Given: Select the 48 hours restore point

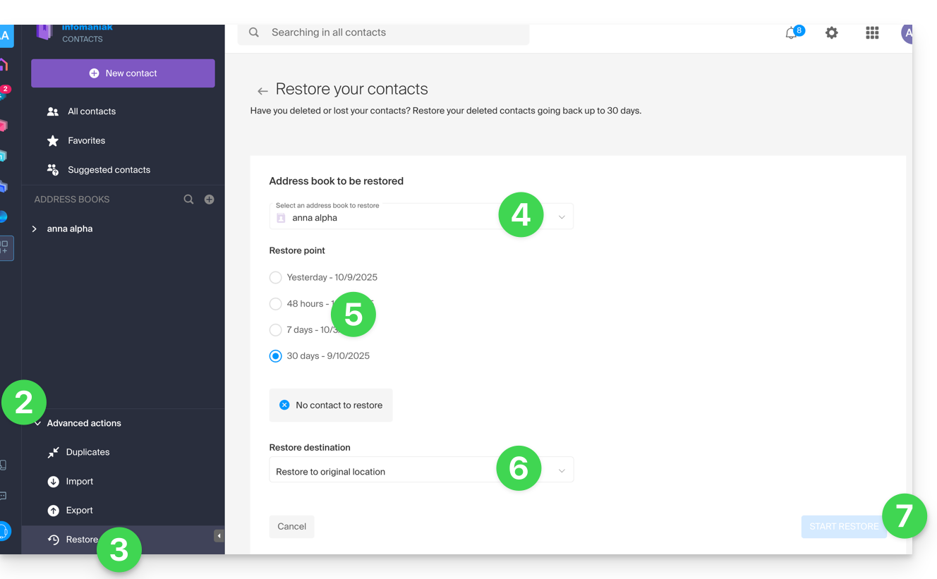Looking at the screenshot, I should (x=276, y=304).
